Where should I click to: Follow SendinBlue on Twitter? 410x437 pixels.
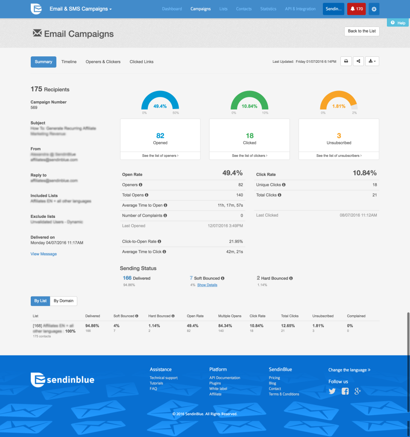tap(332, 391)
